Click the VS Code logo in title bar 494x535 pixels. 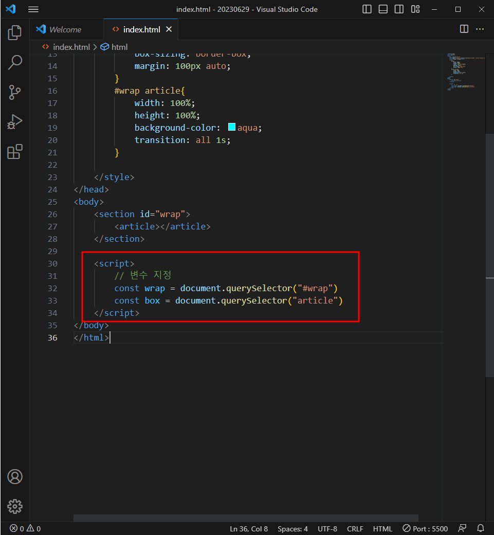11,9
